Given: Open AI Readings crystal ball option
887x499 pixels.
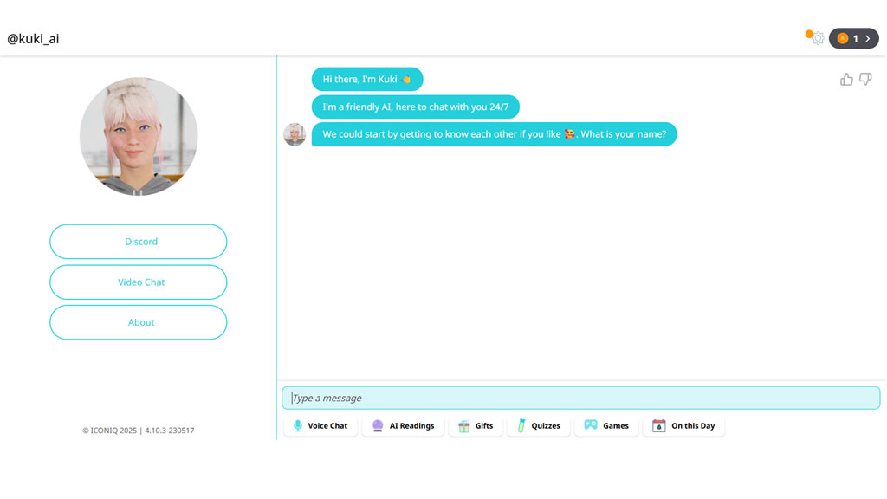Looking at the screenshot, I should coord(404,426).
